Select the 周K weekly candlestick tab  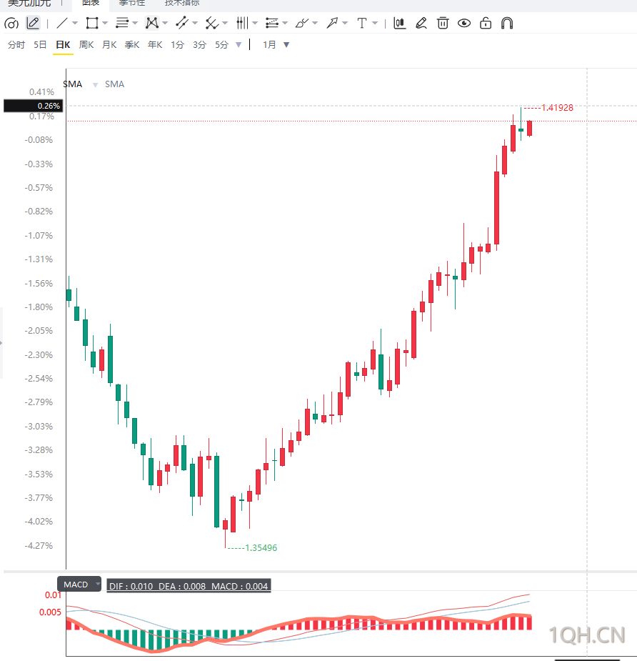(x=86, y=45)
